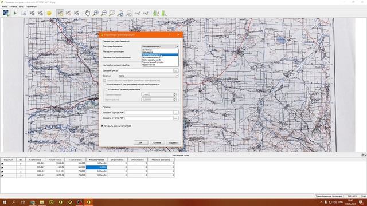This screenshot has height=206, width=367.
Task: Toggle visibility checkbox of GCP row 2
Action: click(2, 171)
